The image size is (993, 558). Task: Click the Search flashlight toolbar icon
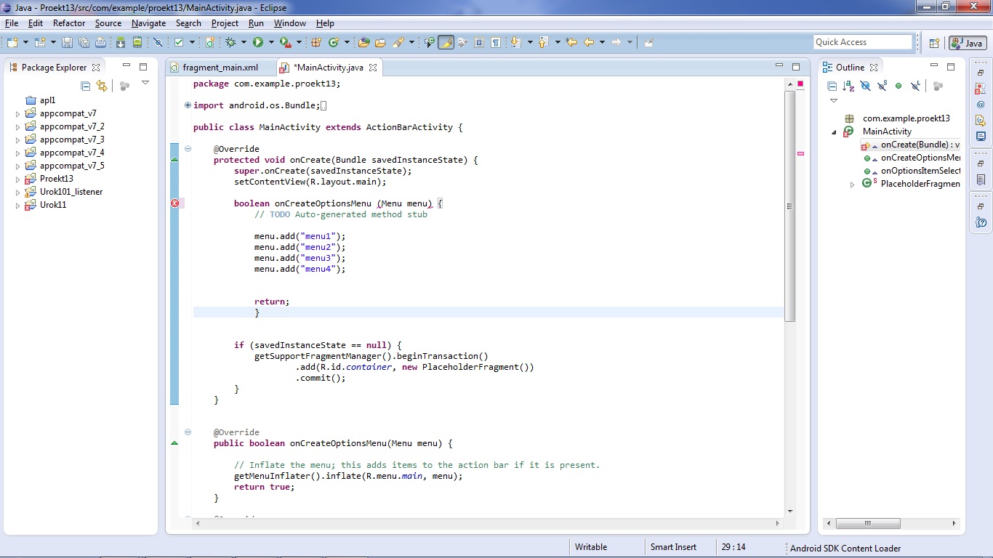click(x=398, y=43)
